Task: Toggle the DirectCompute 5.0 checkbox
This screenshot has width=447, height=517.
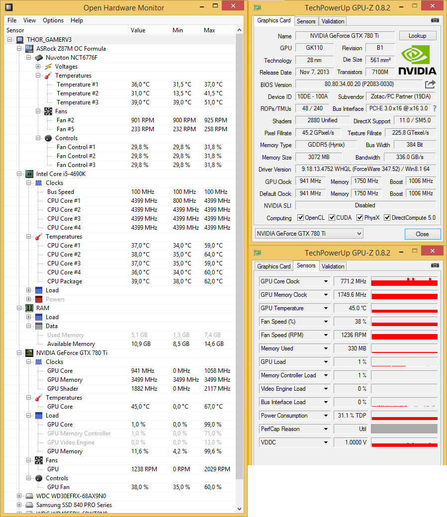Action: tap(387, 218)
